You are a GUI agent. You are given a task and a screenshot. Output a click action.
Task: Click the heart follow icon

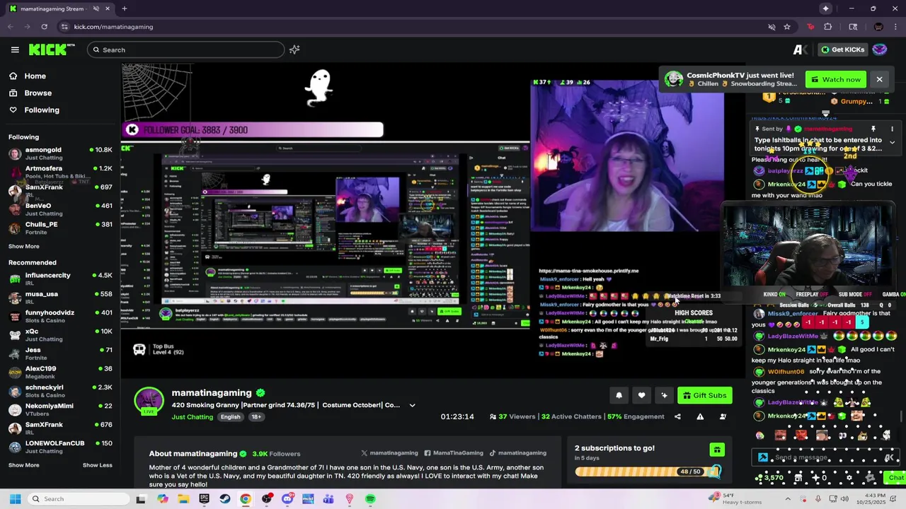coord(641,395)
